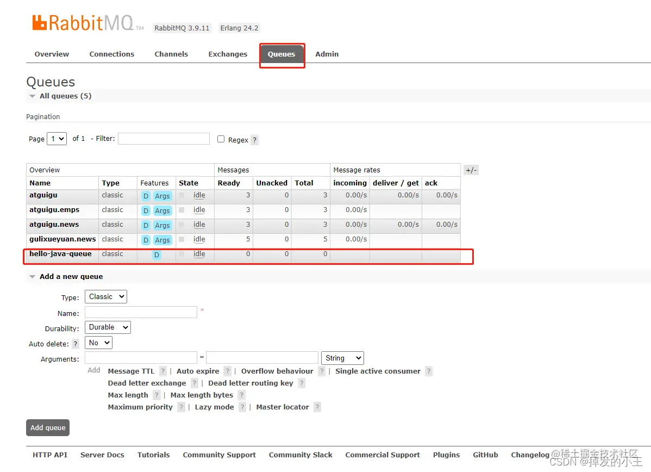This screenshot has height=472, width=651.
Task: Show help for Lazy mode argument
Action: [242, 407]
